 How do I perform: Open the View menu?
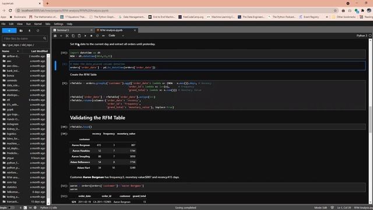(20, 24)
